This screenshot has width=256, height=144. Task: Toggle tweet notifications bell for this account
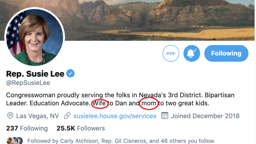coord(192,54)
